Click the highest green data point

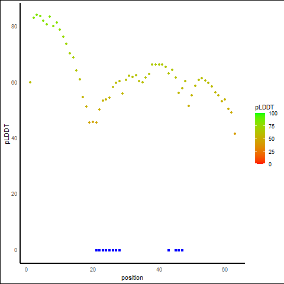37,15
